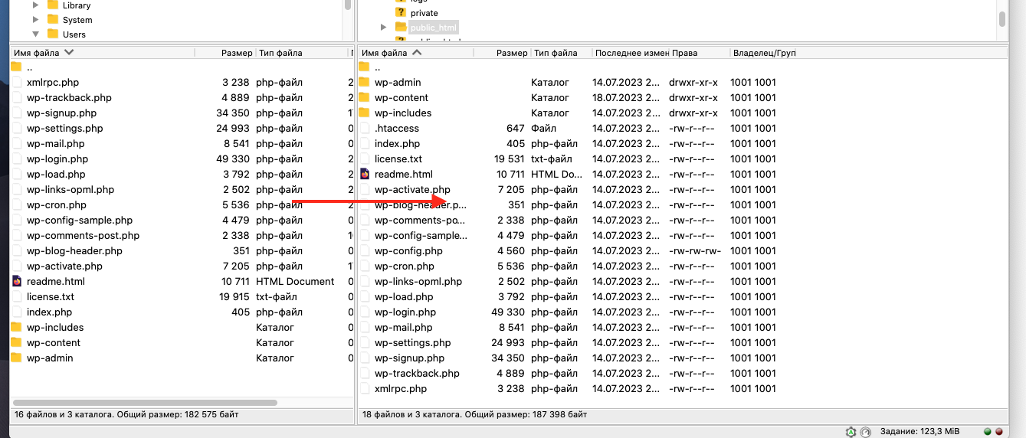Select wp-cron.php in the remote pane
Screen dimensions: 1026x438
[x=405, y=266]
